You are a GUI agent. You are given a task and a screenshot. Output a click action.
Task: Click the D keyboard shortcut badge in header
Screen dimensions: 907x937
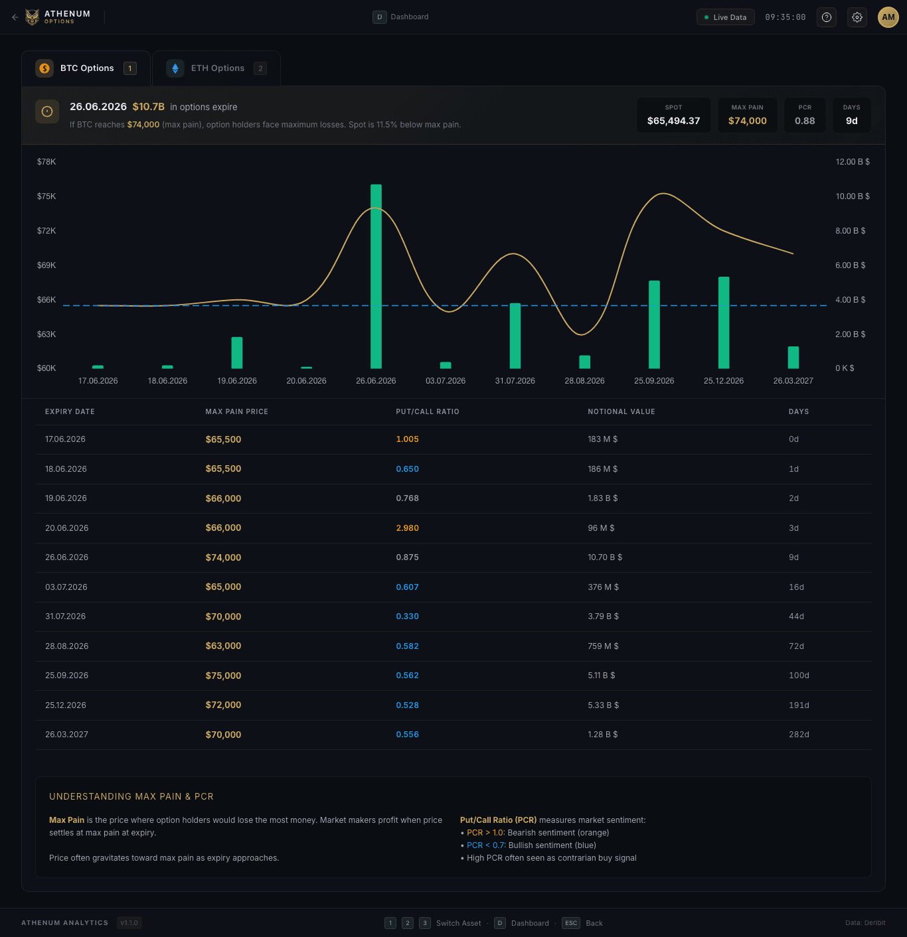(x=379, y=17)
